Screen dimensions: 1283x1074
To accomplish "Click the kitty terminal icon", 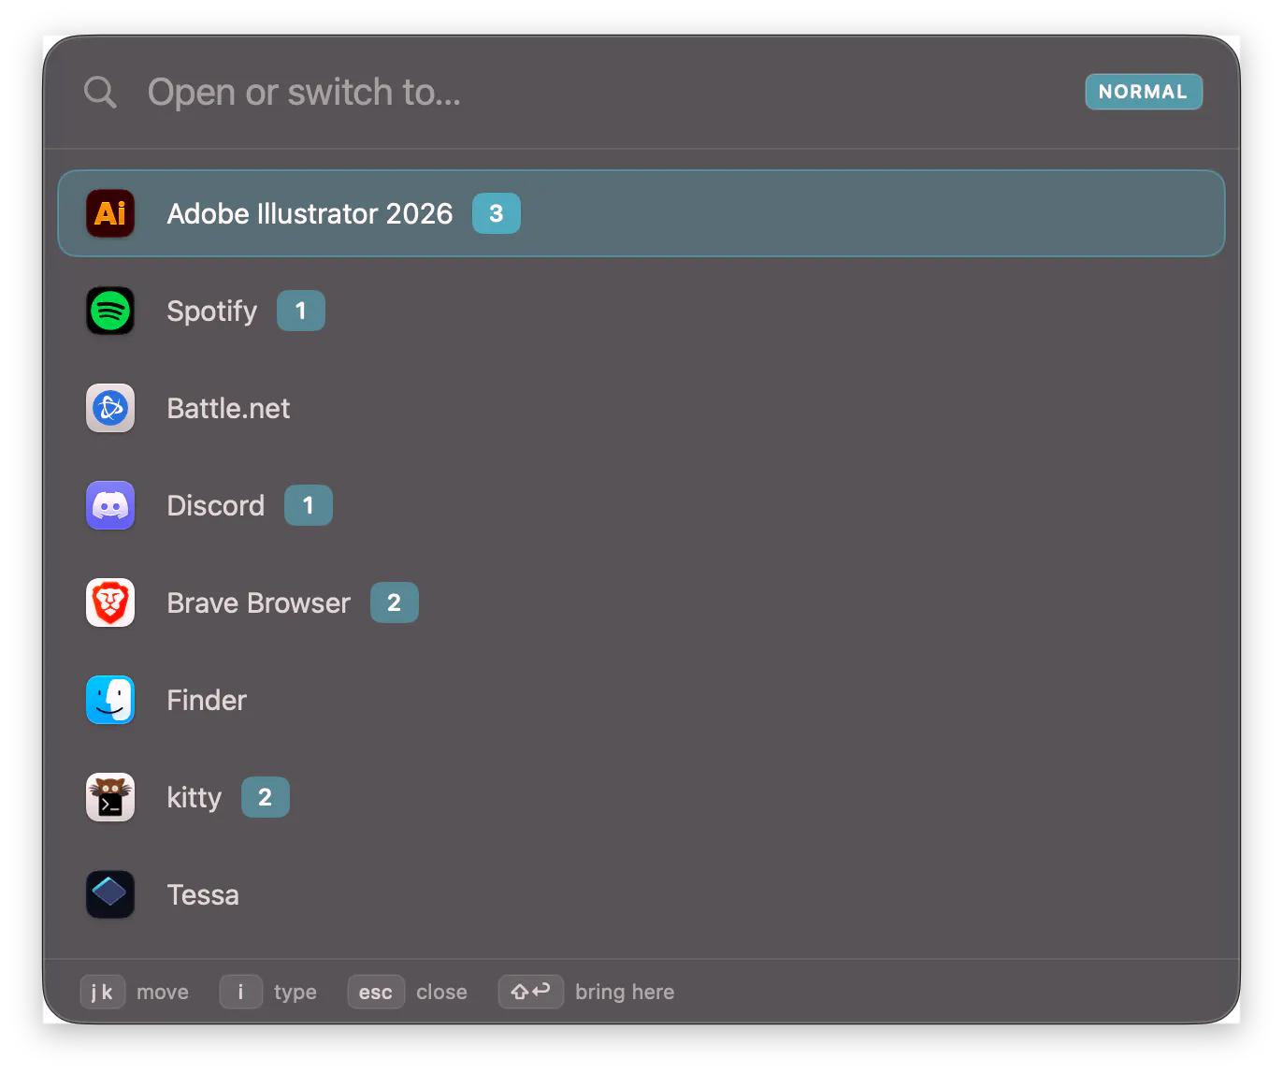I will pyautogui.click(x=110, y=797).
